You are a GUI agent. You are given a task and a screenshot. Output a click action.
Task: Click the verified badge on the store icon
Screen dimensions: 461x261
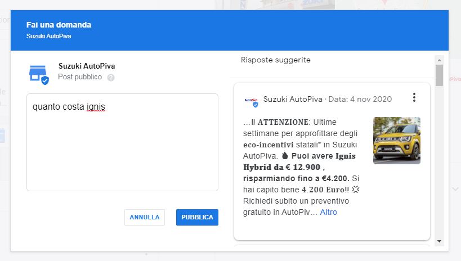click(45, 80)
